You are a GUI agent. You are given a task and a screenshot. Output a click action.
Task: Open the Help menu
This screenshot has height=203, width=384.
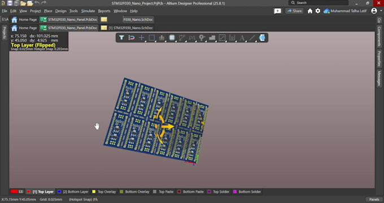click(x=134, y=11)
